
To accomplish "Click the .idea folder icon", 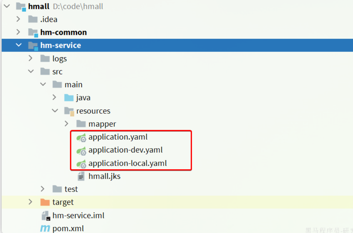I will coord(33,19).
